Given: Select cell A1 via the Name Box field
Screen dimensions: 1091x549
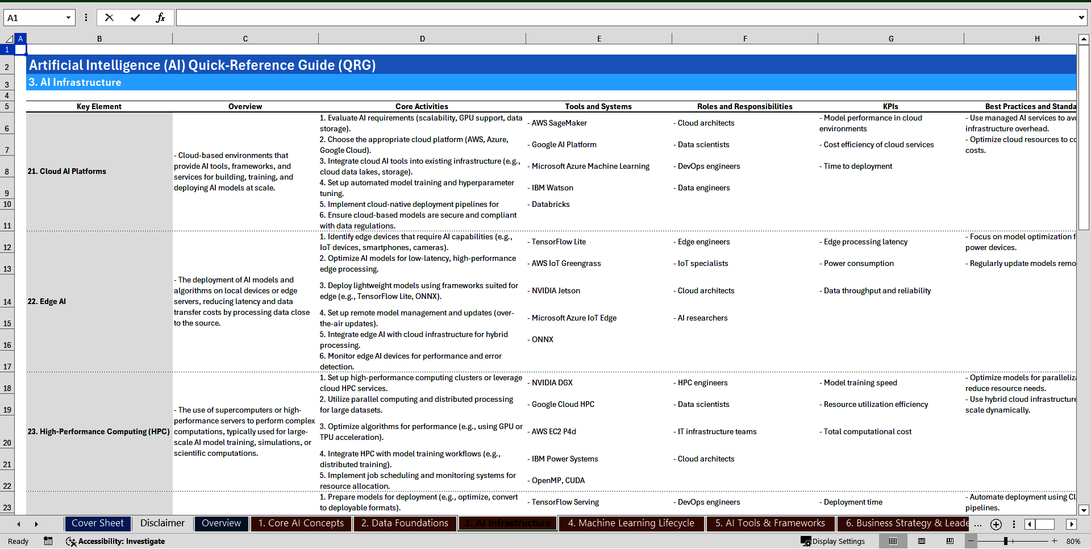Looking at the screenshot, I should tap(34, 17).
